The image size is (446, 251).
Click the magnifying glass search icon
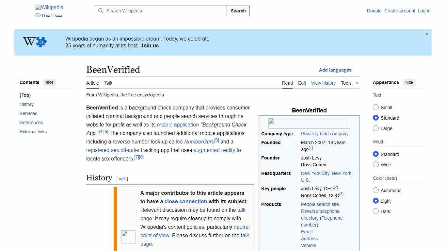101,11
